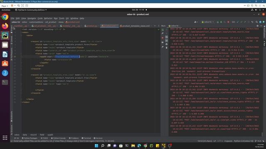
Task: Open the odoo16 run configuration dropdown
Action: (208, 22)
